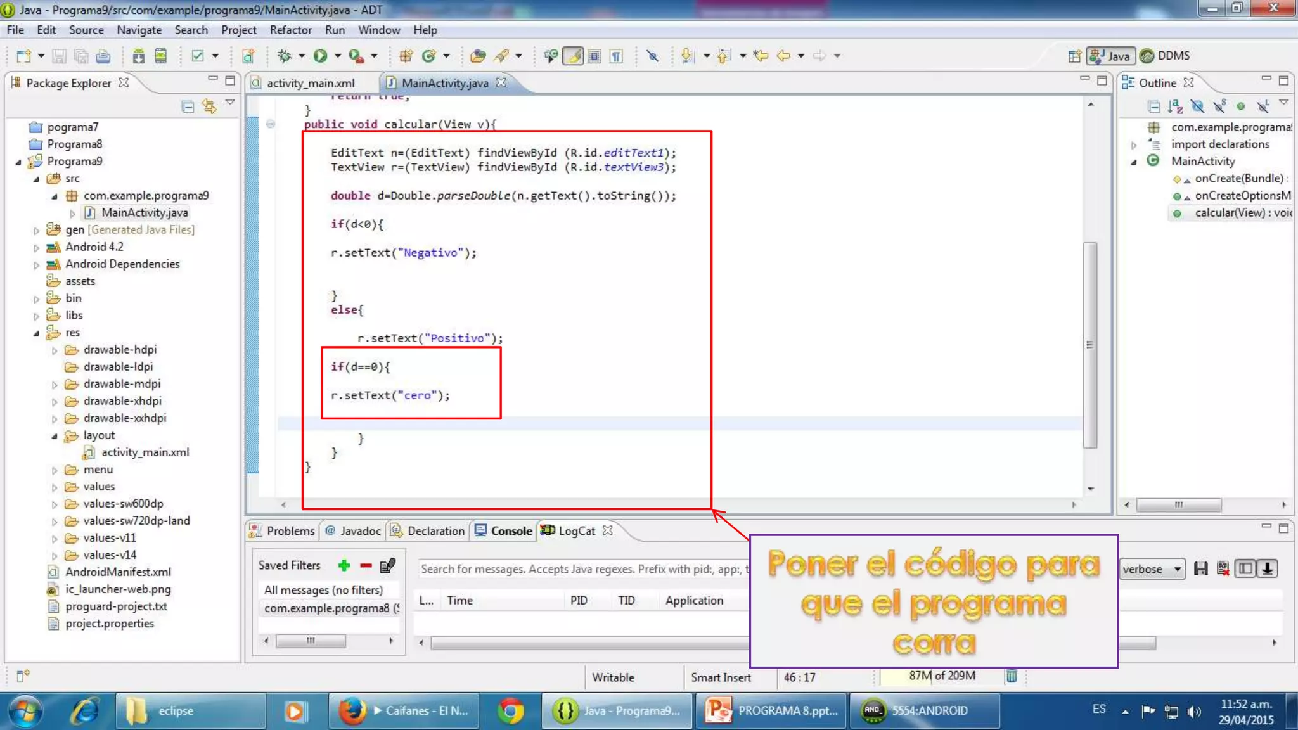Image resolution: width=1298 pixels, height=730 pixels.
Task: Click Link with Editor in Package Explorer
Action: 209,106
